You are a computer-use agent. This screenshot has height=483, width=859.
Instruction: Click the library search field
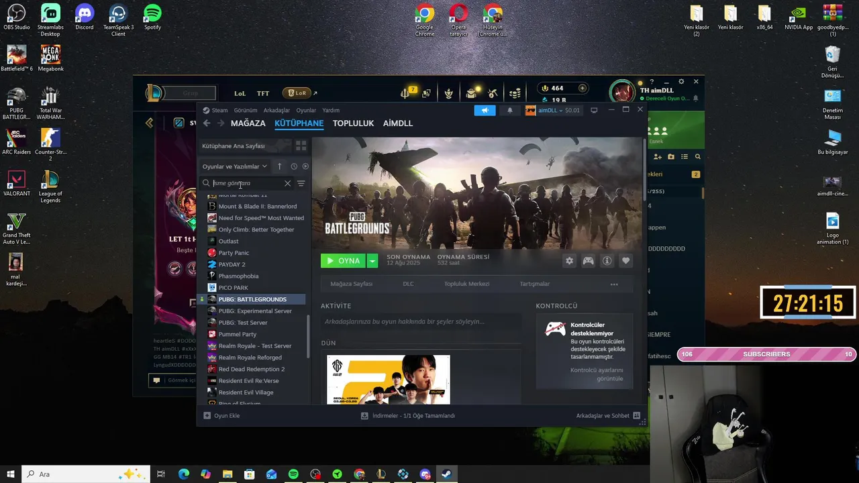246,183
